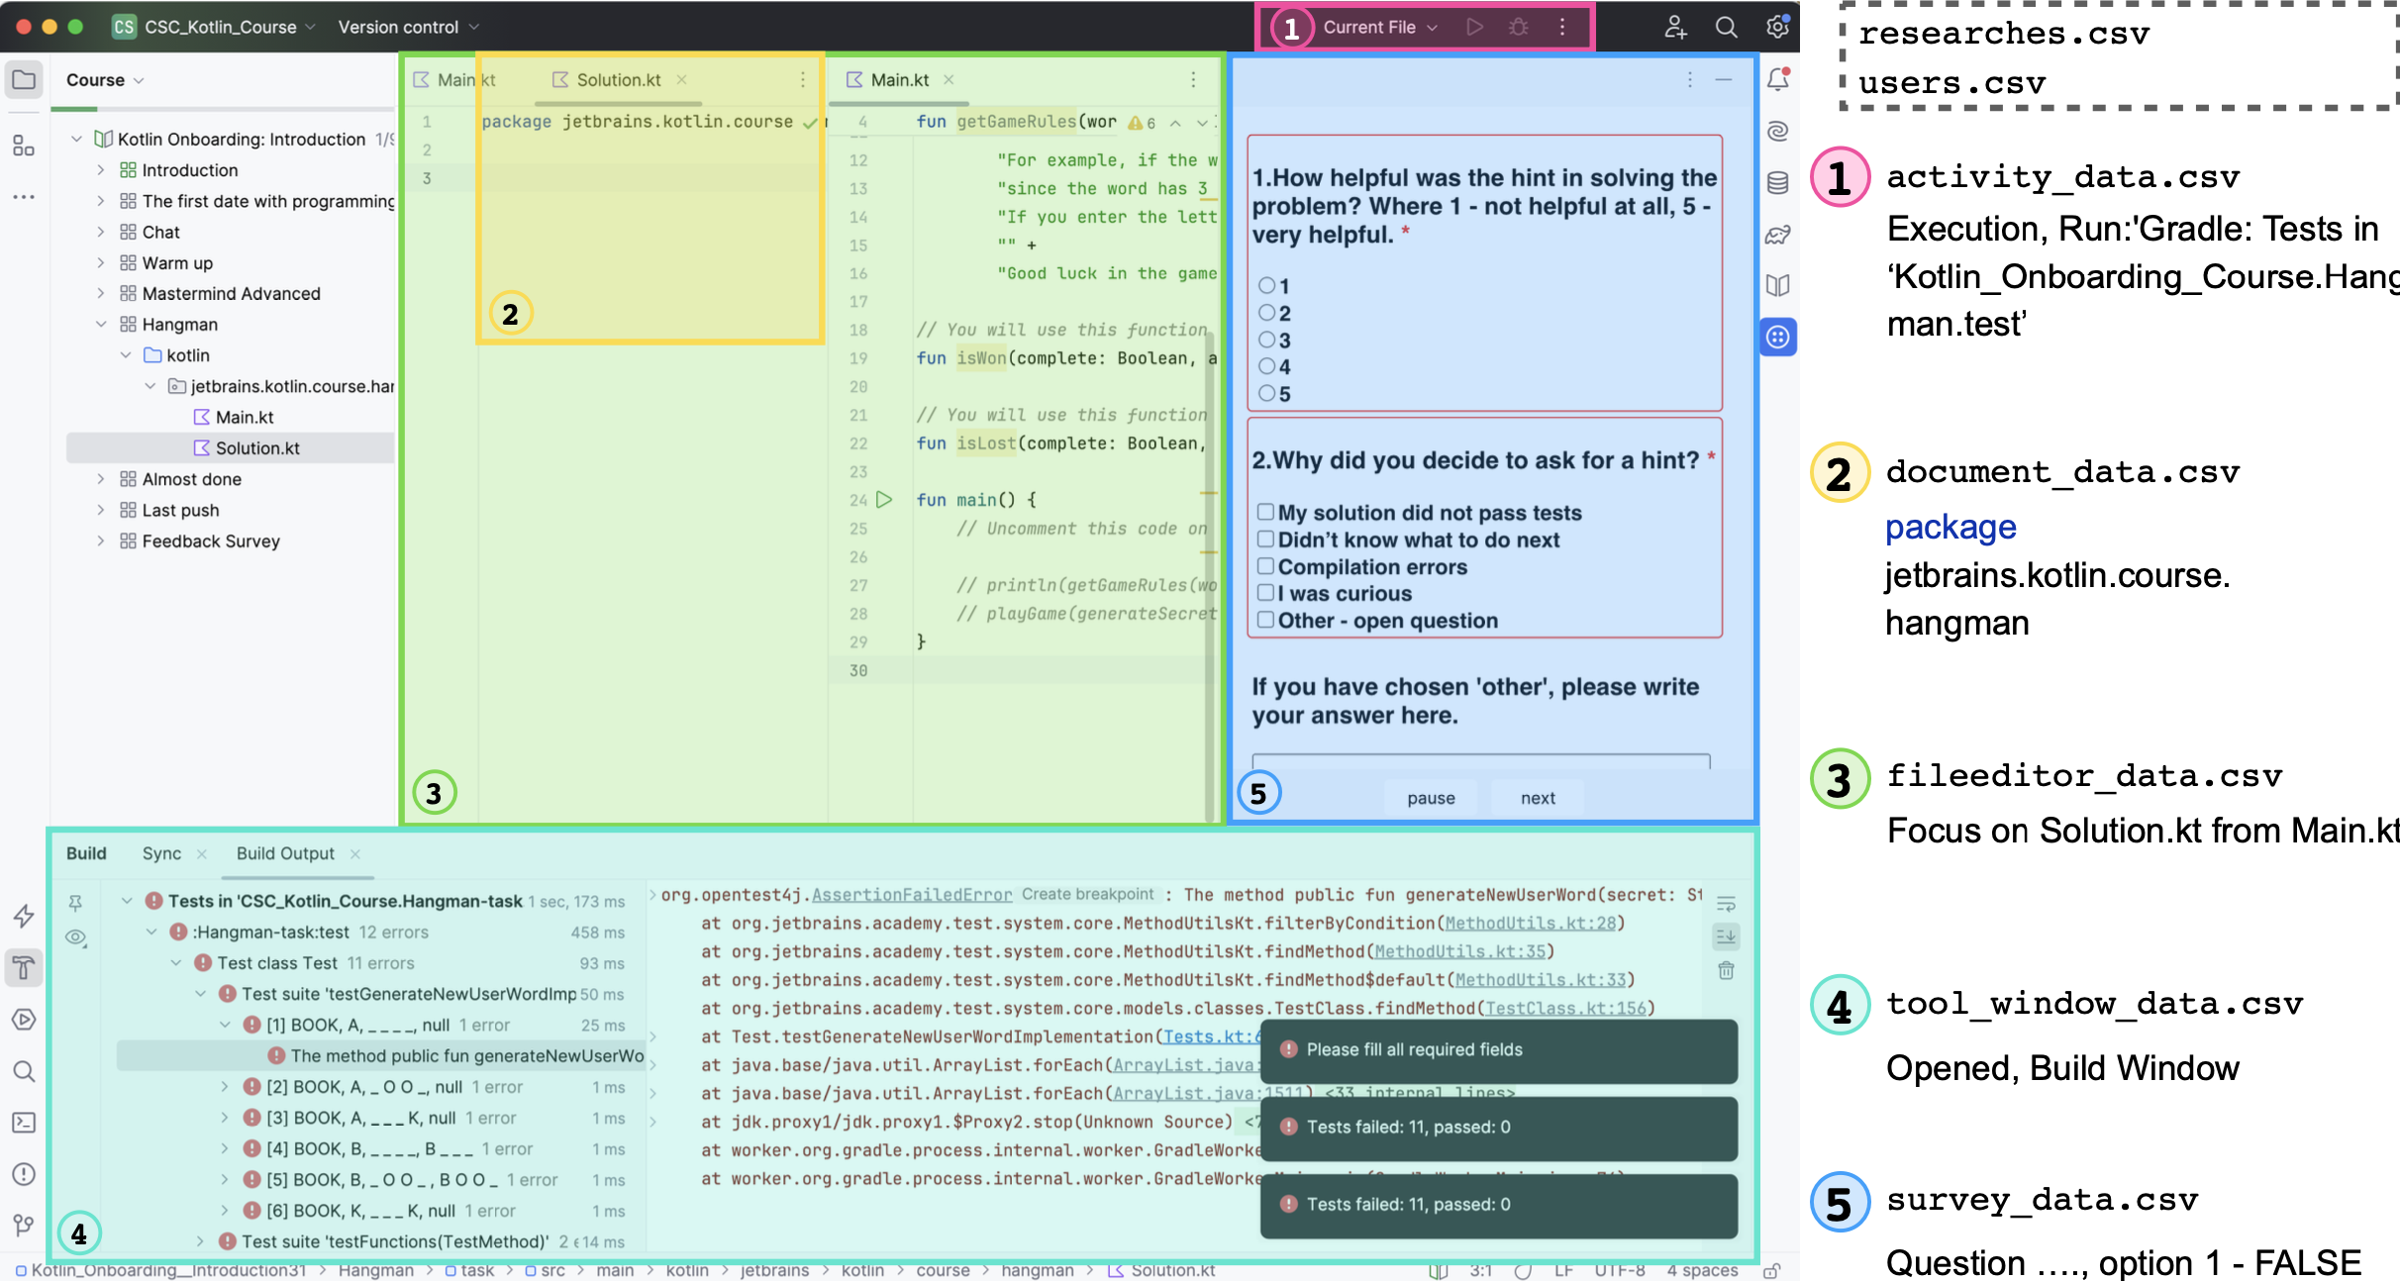Open the AssertionFailedError link

(x=912, y=895)
